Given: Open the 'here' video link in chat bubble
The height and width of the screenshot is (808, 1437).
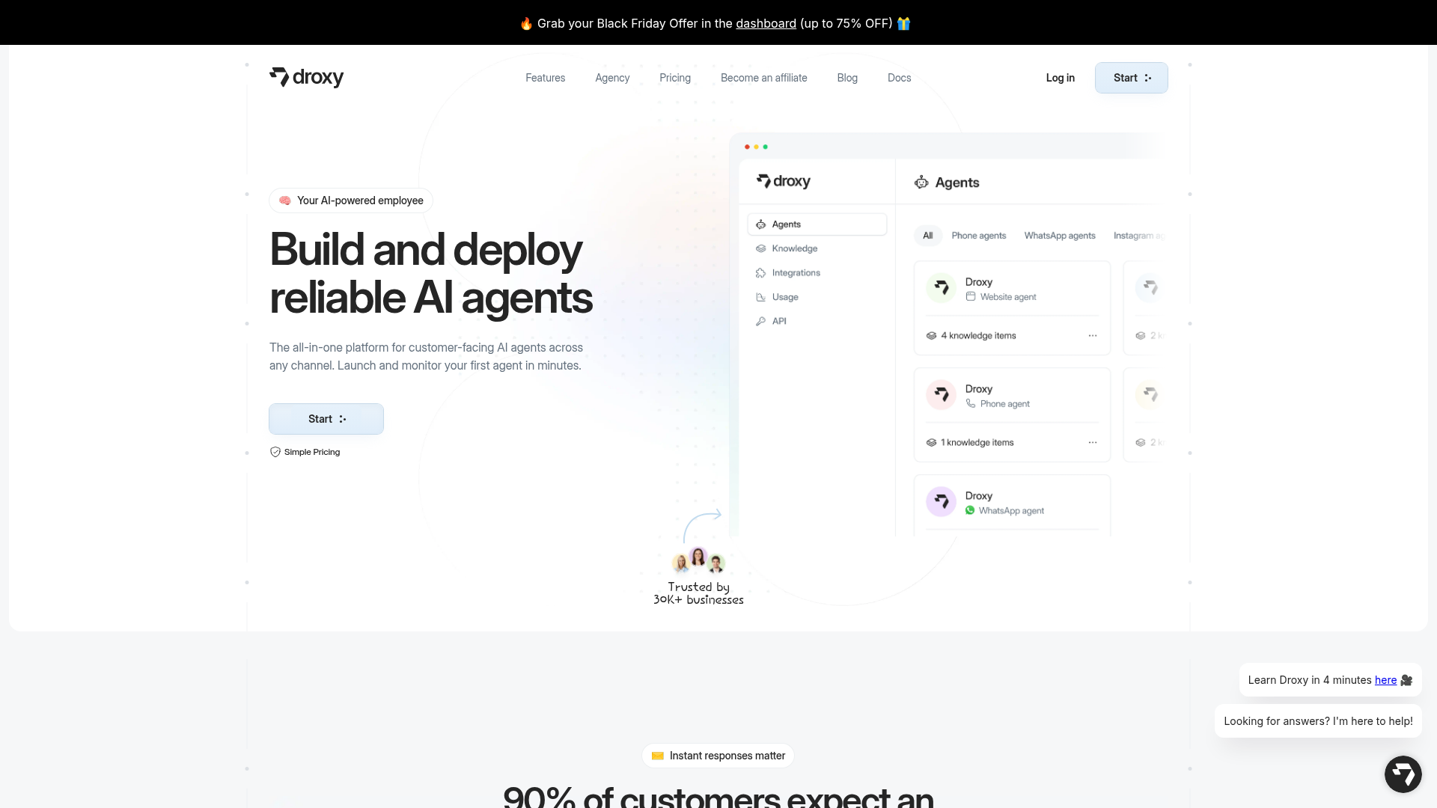Looking at the screenshot, I should (1385, 680).
